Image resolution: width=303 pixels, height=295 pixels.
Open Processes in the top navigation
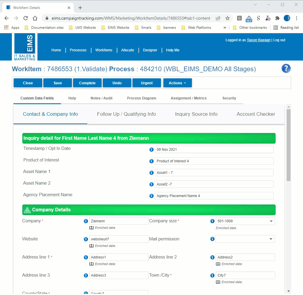click(x=78, y=50)
